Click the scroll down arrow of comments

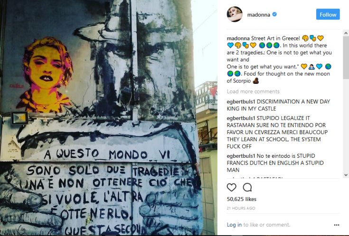coord(346,175)
